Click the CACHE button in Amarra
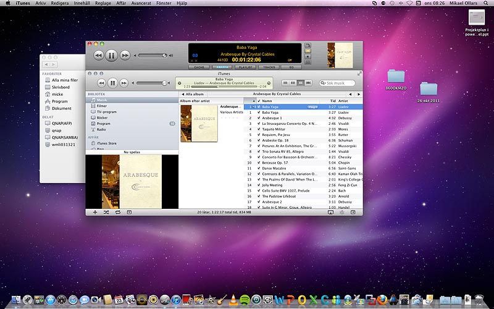Screen dimensions: 494x309 tap(199, 67)
